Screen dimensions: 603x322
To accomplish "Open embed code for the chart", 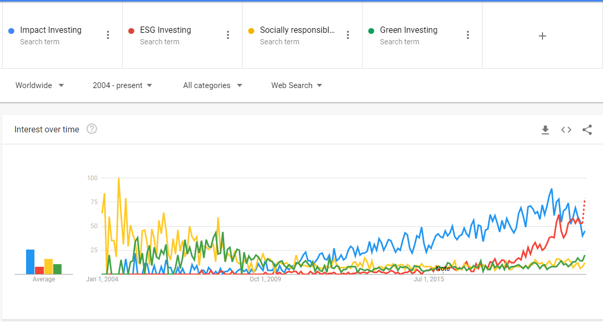I will (566, 130).
